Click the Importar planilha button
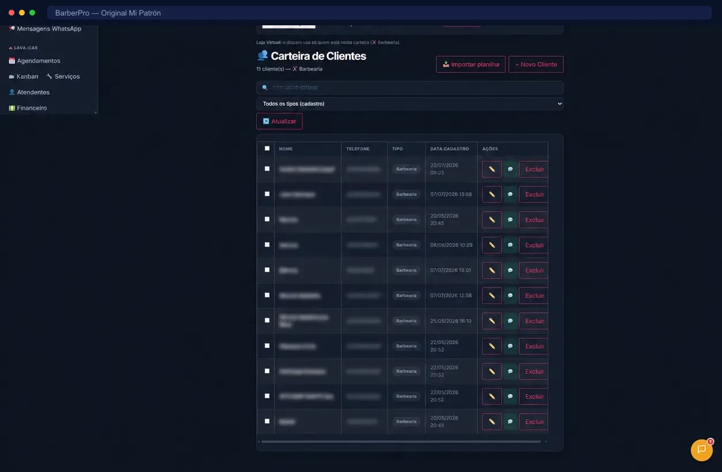 [471, 64]
